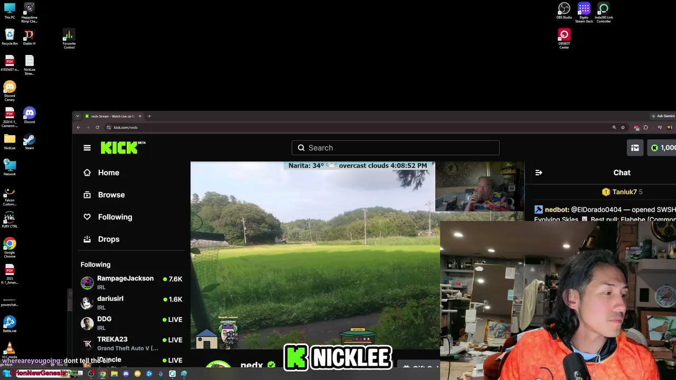Image resolution: width=676 pixels, height=380 pixels.
Task: Click Discord in the Windows taskbar
Action: point(126,374)
